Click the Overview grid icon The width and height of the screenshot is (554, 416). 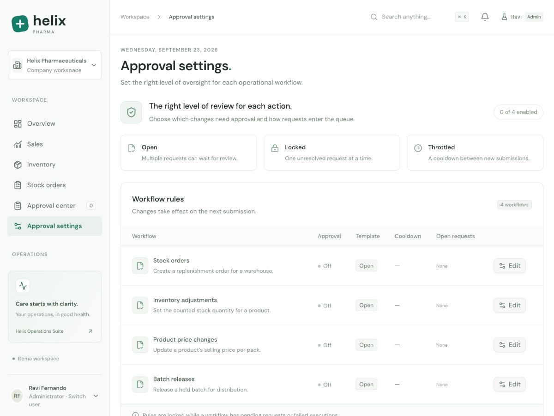tap(18, 123)
